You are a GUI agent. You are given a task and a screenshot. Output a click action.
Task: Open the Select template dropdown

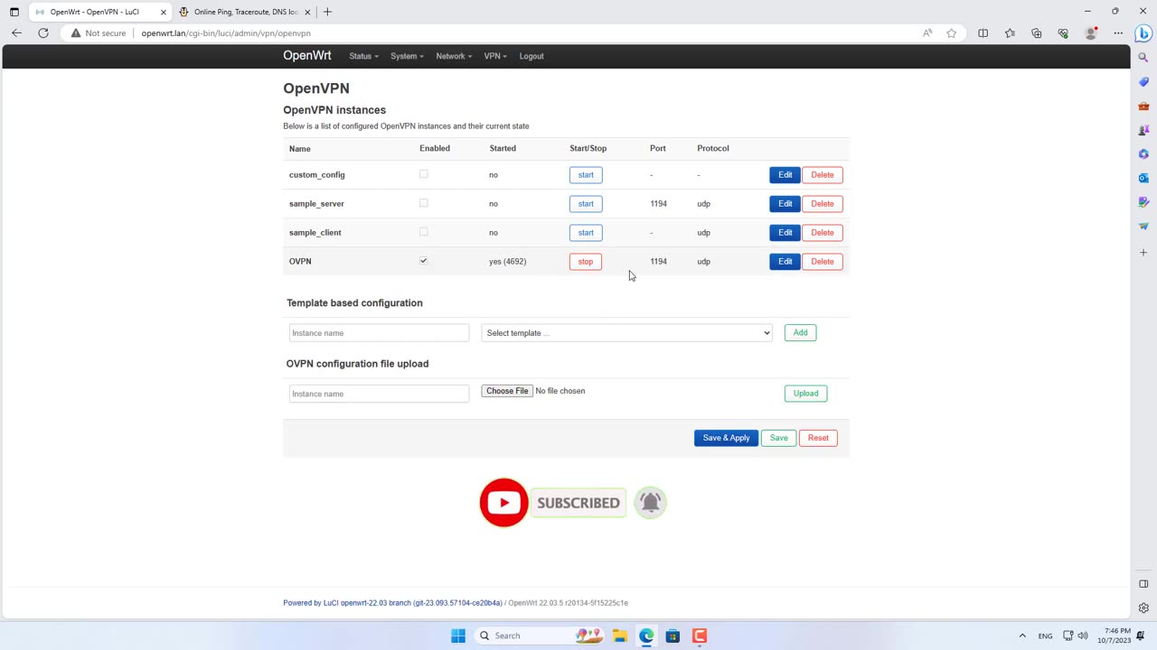tap(626, 333)
